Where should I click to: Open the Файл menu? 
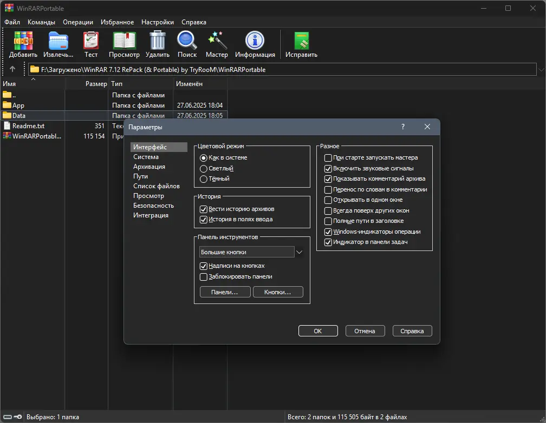12,22
